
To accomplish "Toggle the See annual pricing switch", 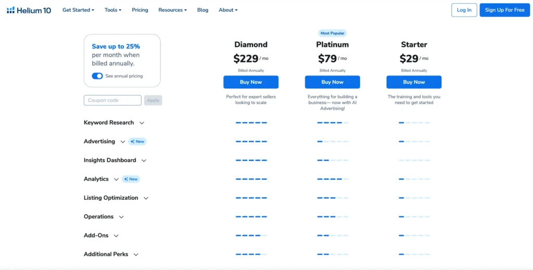I will 97,76.
